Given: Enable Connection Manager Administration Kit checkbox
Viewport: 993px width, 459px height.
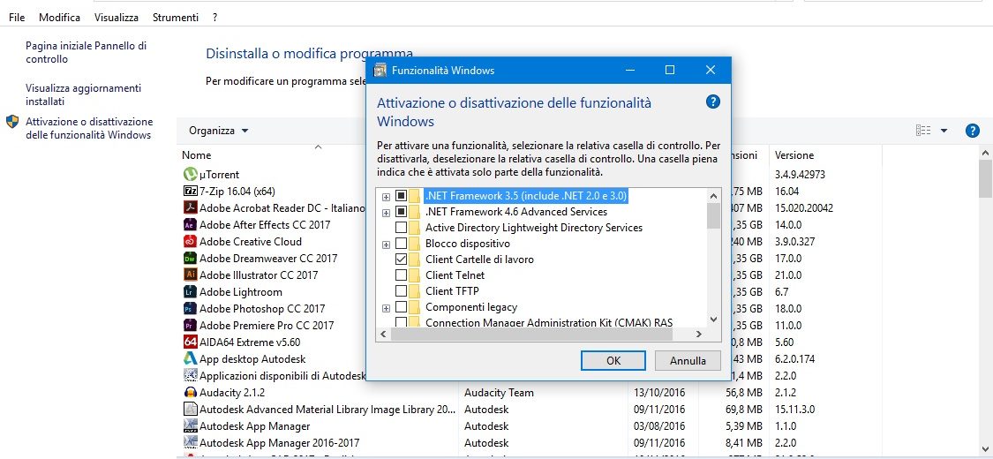Looking at the screenshot, I should point(401,322).
